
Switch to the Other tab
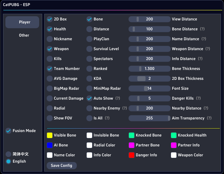[x=24, y=35]
